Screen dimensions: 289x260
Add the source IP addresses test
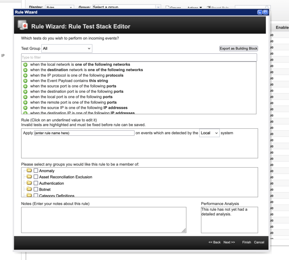coord(25,108)
